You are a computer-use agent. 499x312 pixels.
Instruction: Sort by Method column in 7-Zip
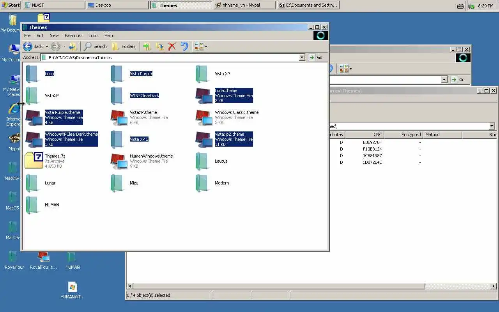[x=442, y=135]
